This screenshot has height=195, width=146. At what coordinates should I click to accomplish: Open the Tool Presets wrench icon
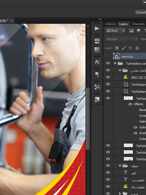click(97, 87)
